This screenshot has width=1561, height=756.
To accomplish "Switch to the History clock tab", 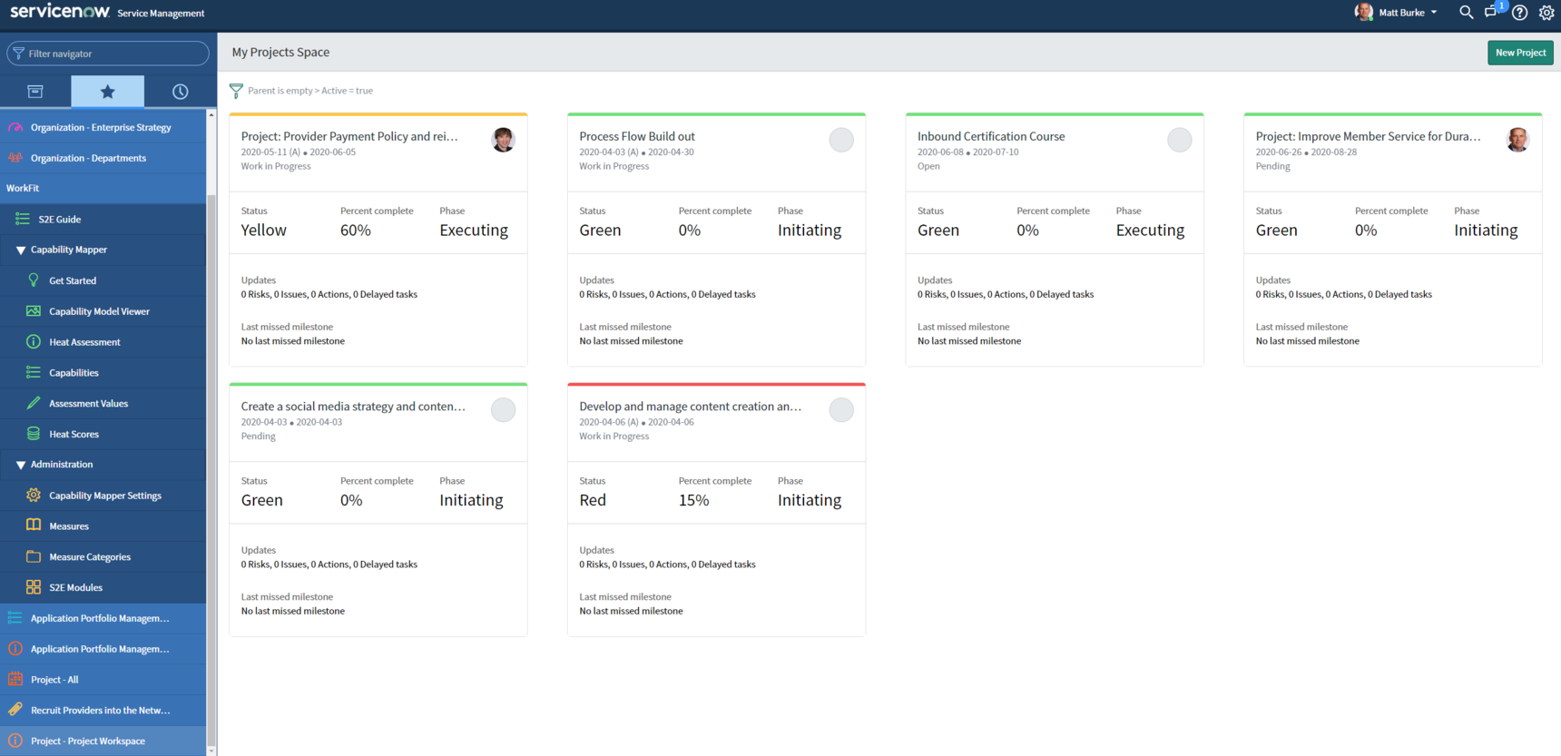I will click(180, 92).
